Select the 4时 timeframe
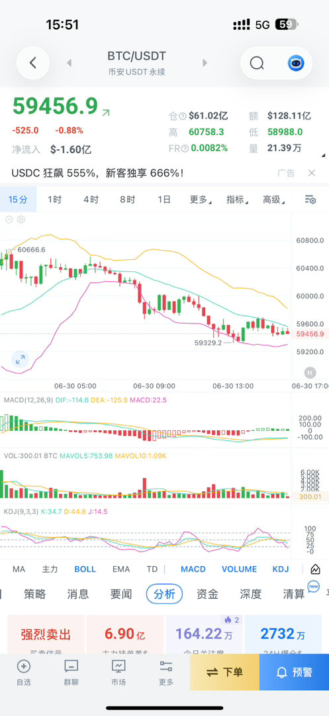 (x=91, y=200)
